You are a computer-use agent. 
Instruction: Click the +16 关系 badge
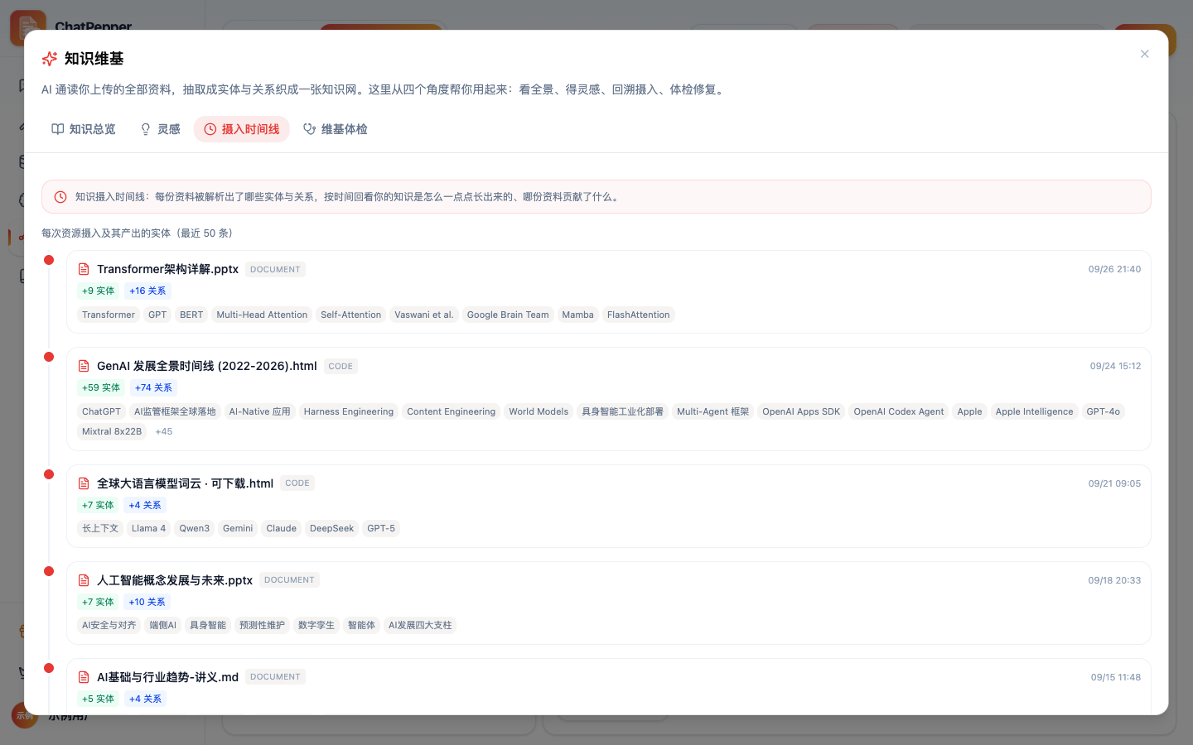tap(147, 291)
